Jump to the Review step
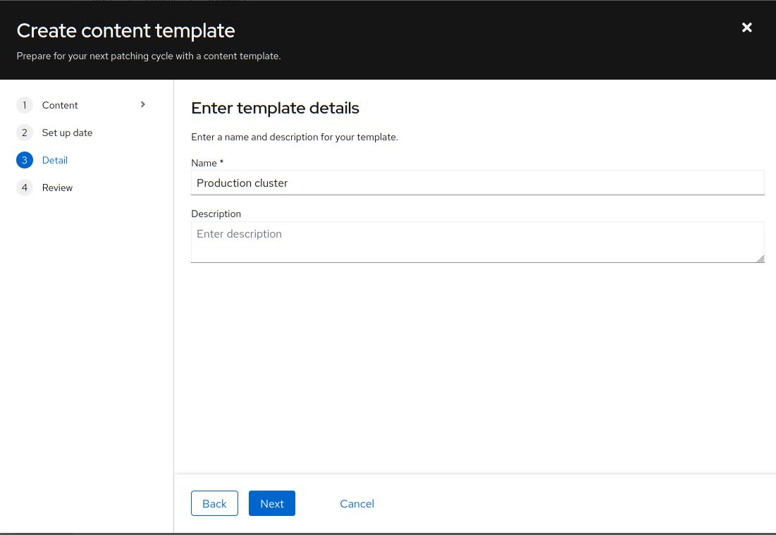 point(57,187)
